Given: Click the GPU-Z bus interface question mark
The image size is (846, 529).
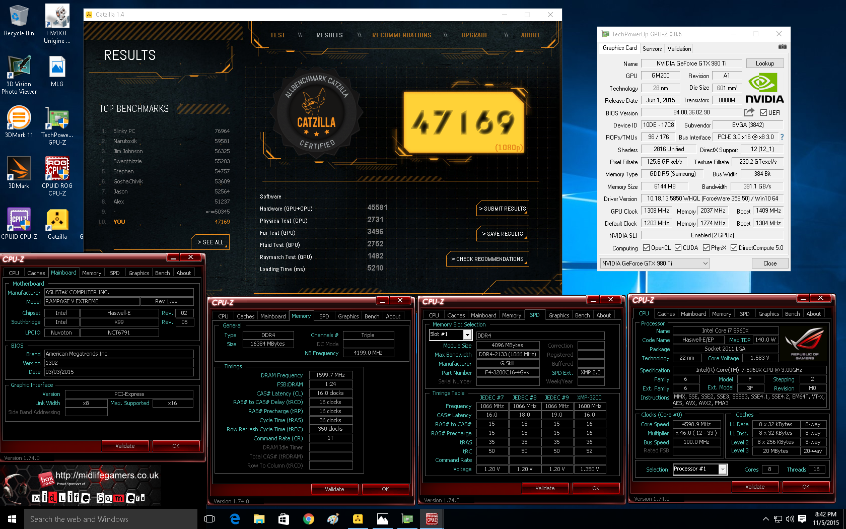Looking at the screenshot, I should coord(782,137).
